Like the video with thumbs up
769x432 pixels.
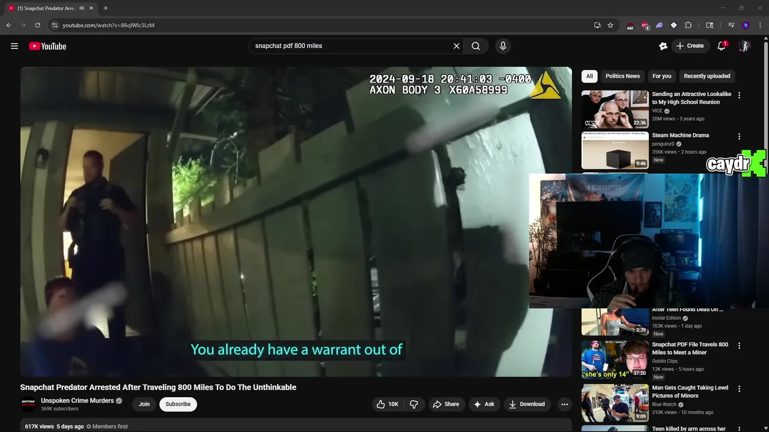tap(388, 404)
